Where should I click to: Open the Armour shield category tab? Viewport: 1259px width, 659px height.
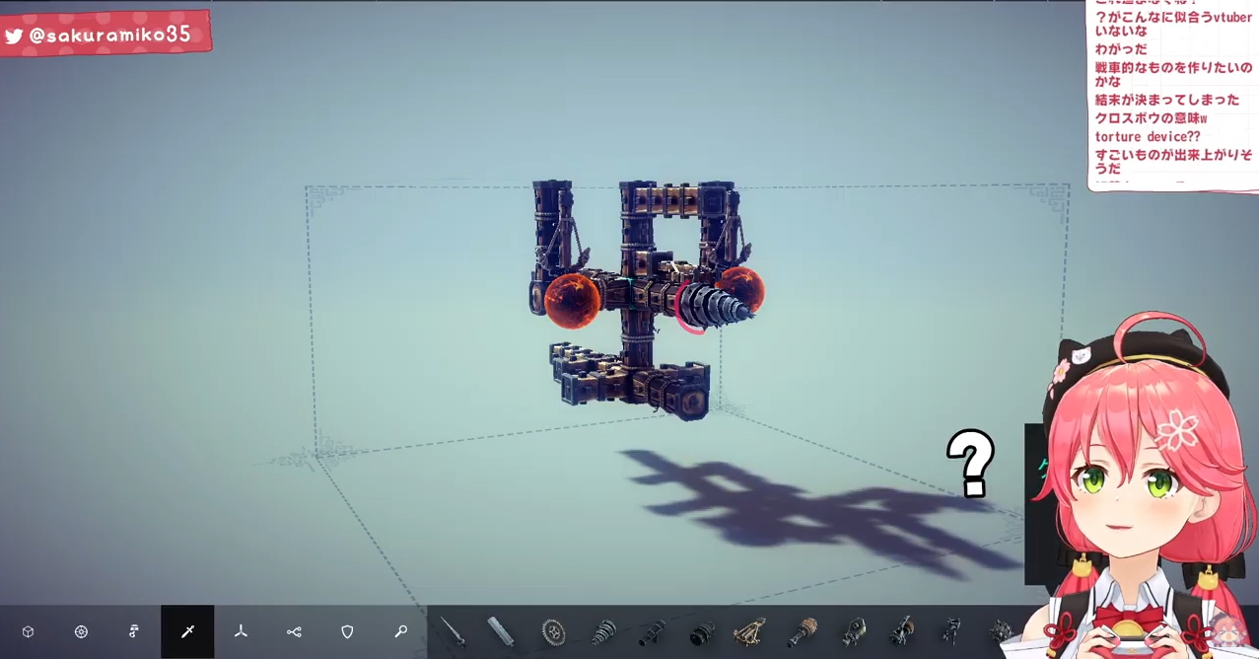347,631
